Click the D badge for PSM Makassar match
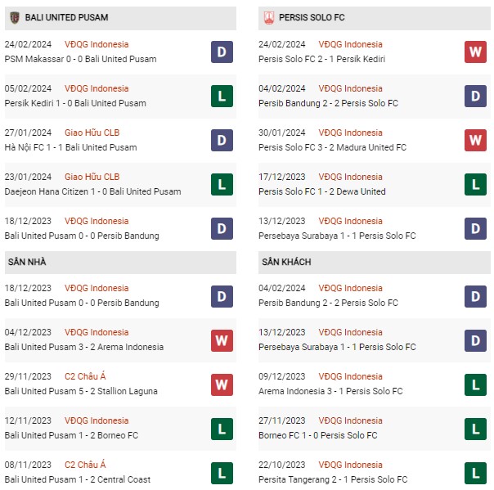The height and width of the screenshot is (490, 494). pyautogui.click(x=222, y=52)
